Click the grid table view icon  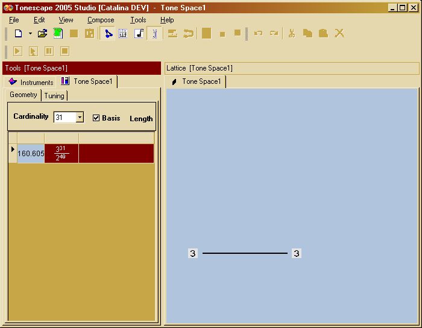tap(123, 34)
